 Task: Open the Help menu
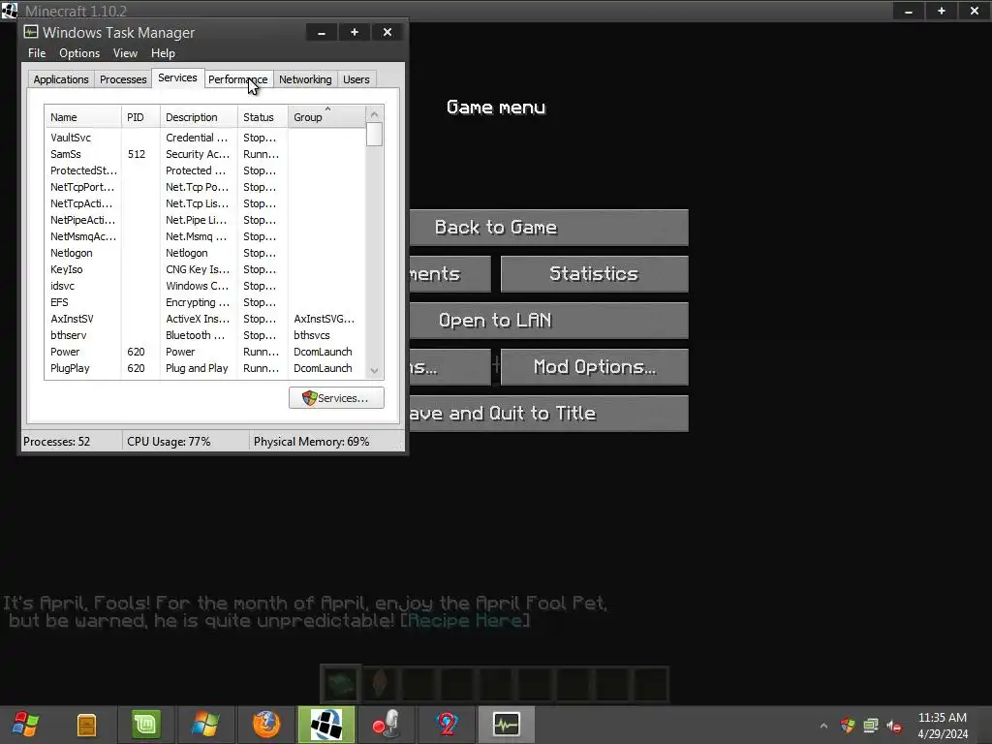pos(163,53)
